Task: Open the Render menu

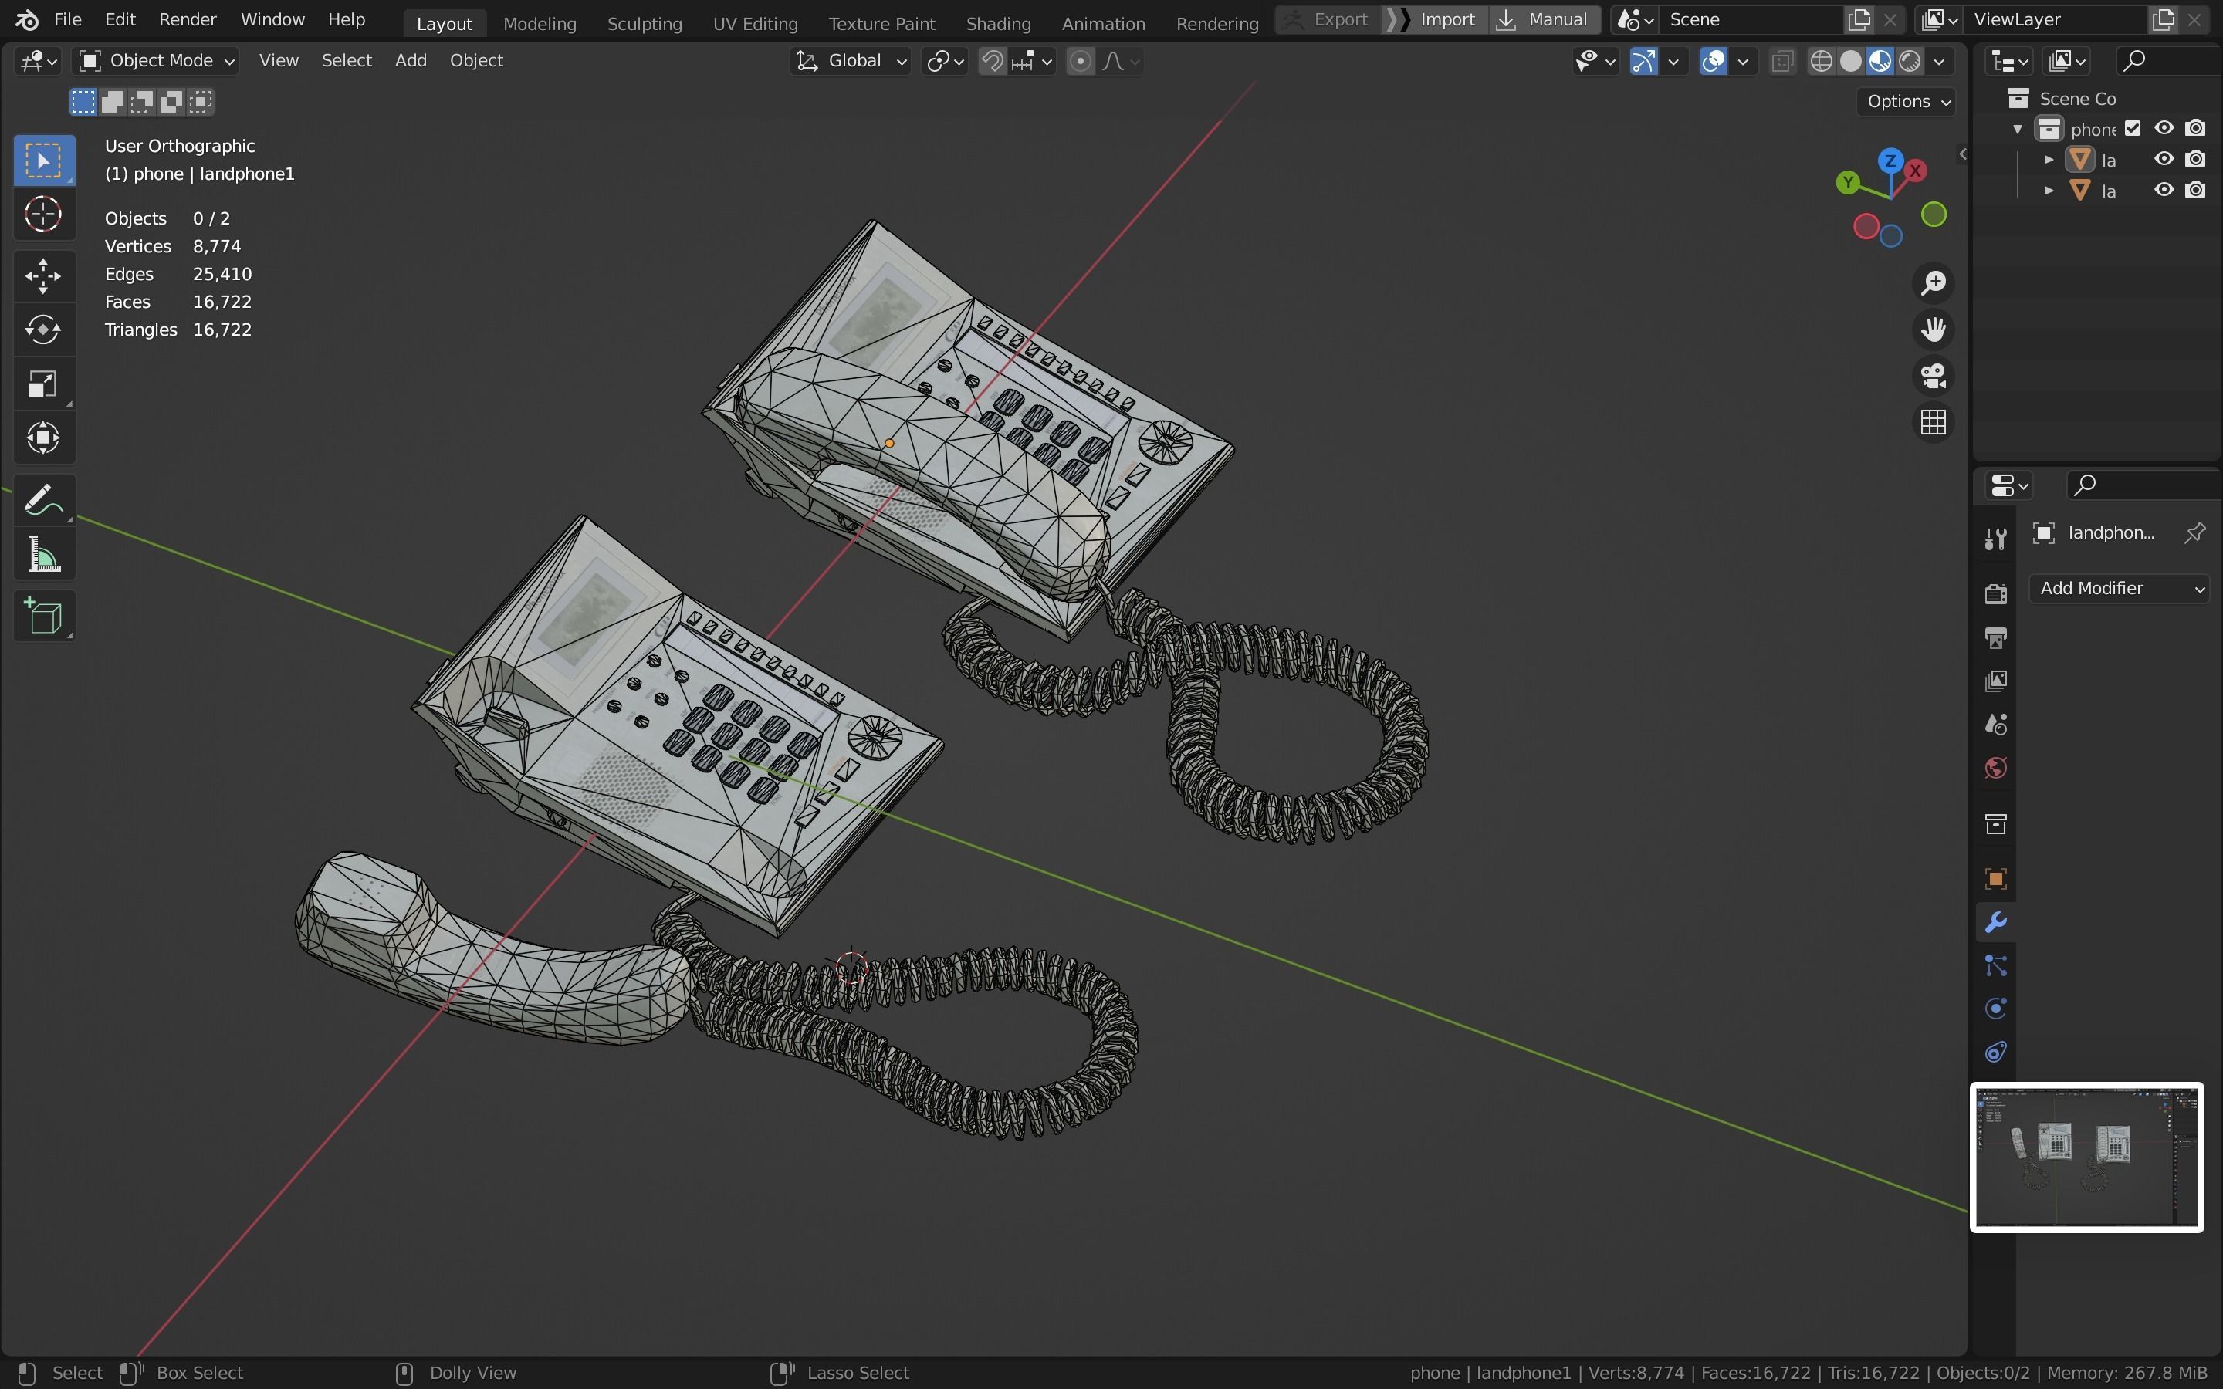Action: point(188,19)
